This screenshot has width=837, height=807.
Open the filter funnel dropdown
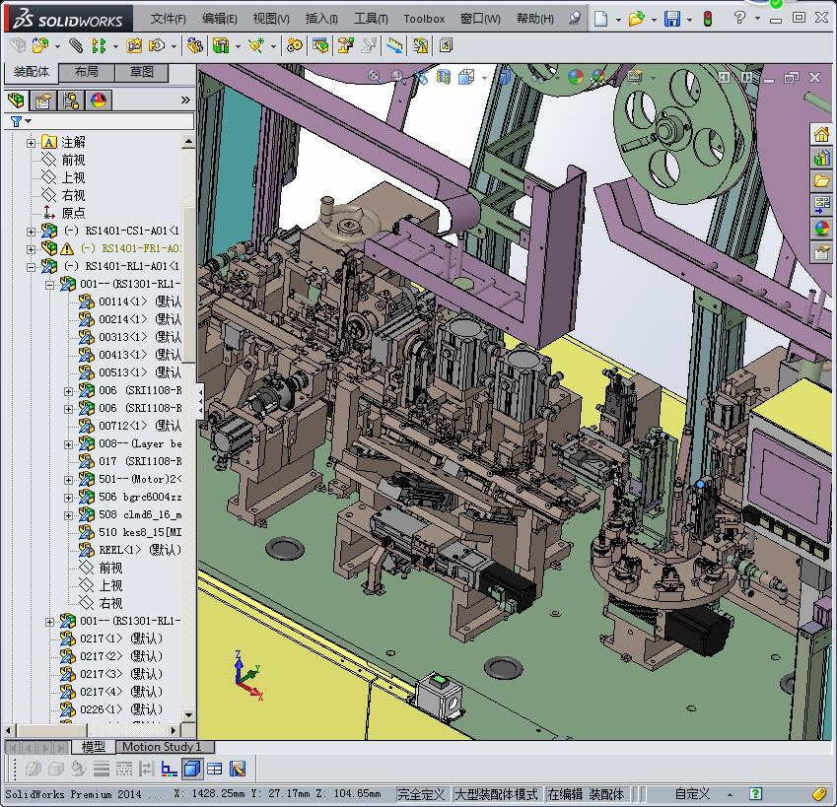click(20, 121)
